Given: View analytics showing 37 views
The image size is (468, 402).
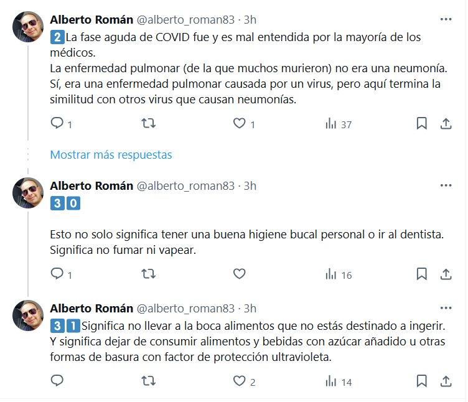Looking at the screenshot, I should click(338, 124).
